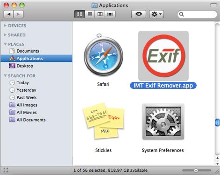This screenshot has width=220, height=175.
Task: Open the Stickies yellow notes icon
Action: (103, 121)
